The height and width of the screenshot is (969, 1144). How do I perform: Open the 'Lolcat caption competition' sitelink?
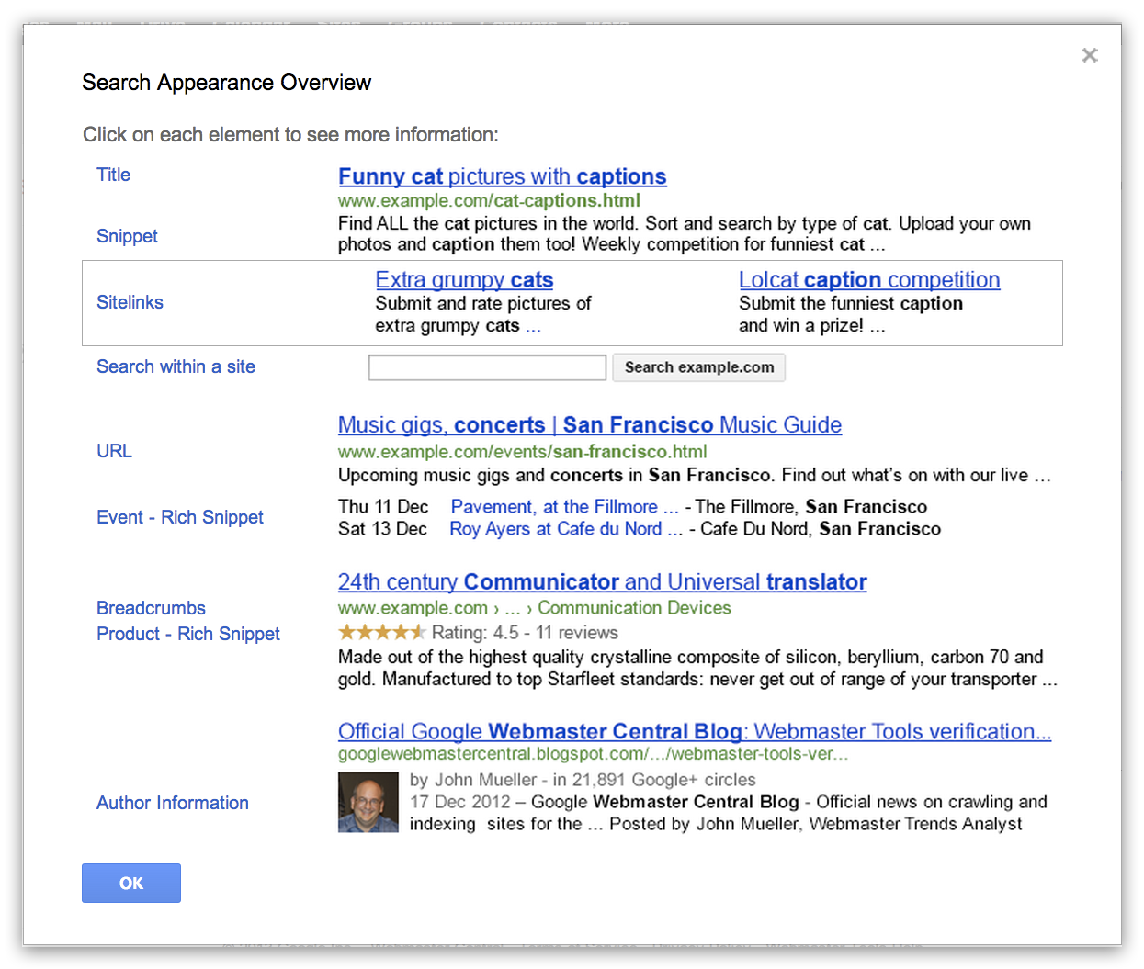868,280
